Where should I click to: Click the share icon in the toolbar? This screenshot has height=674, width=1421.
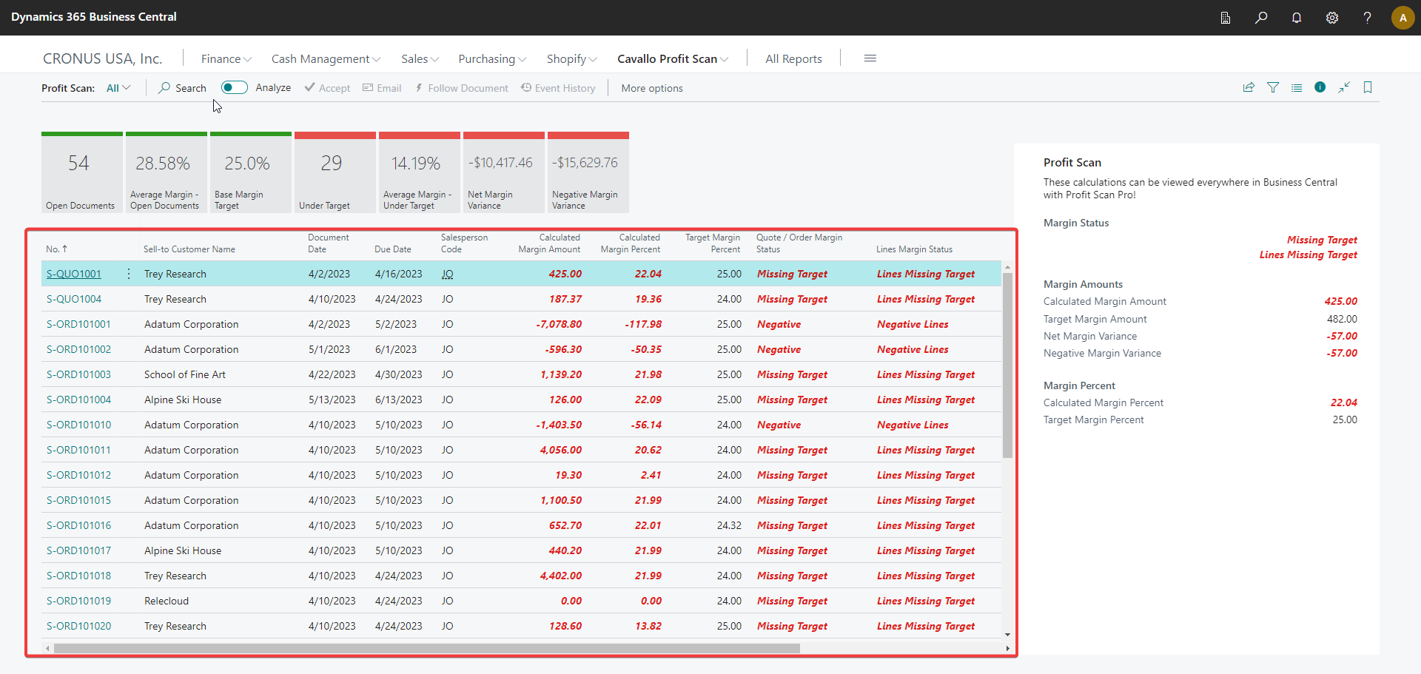point(1249,87)
